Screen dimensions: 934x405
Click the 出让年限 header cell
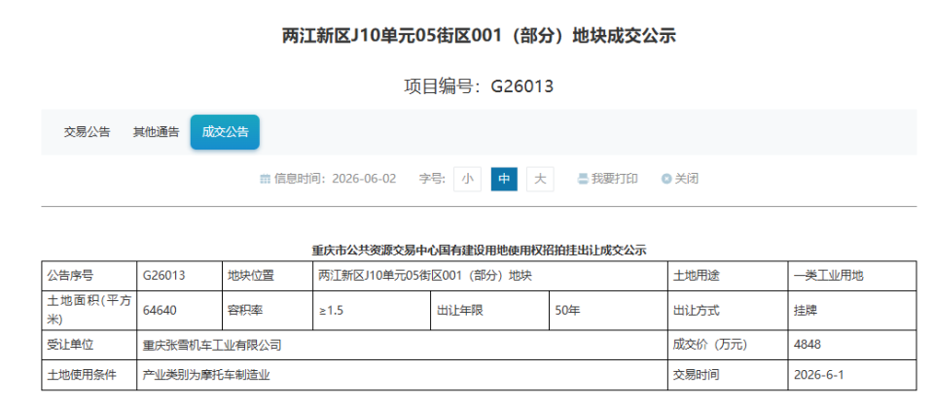coord(489,311)
